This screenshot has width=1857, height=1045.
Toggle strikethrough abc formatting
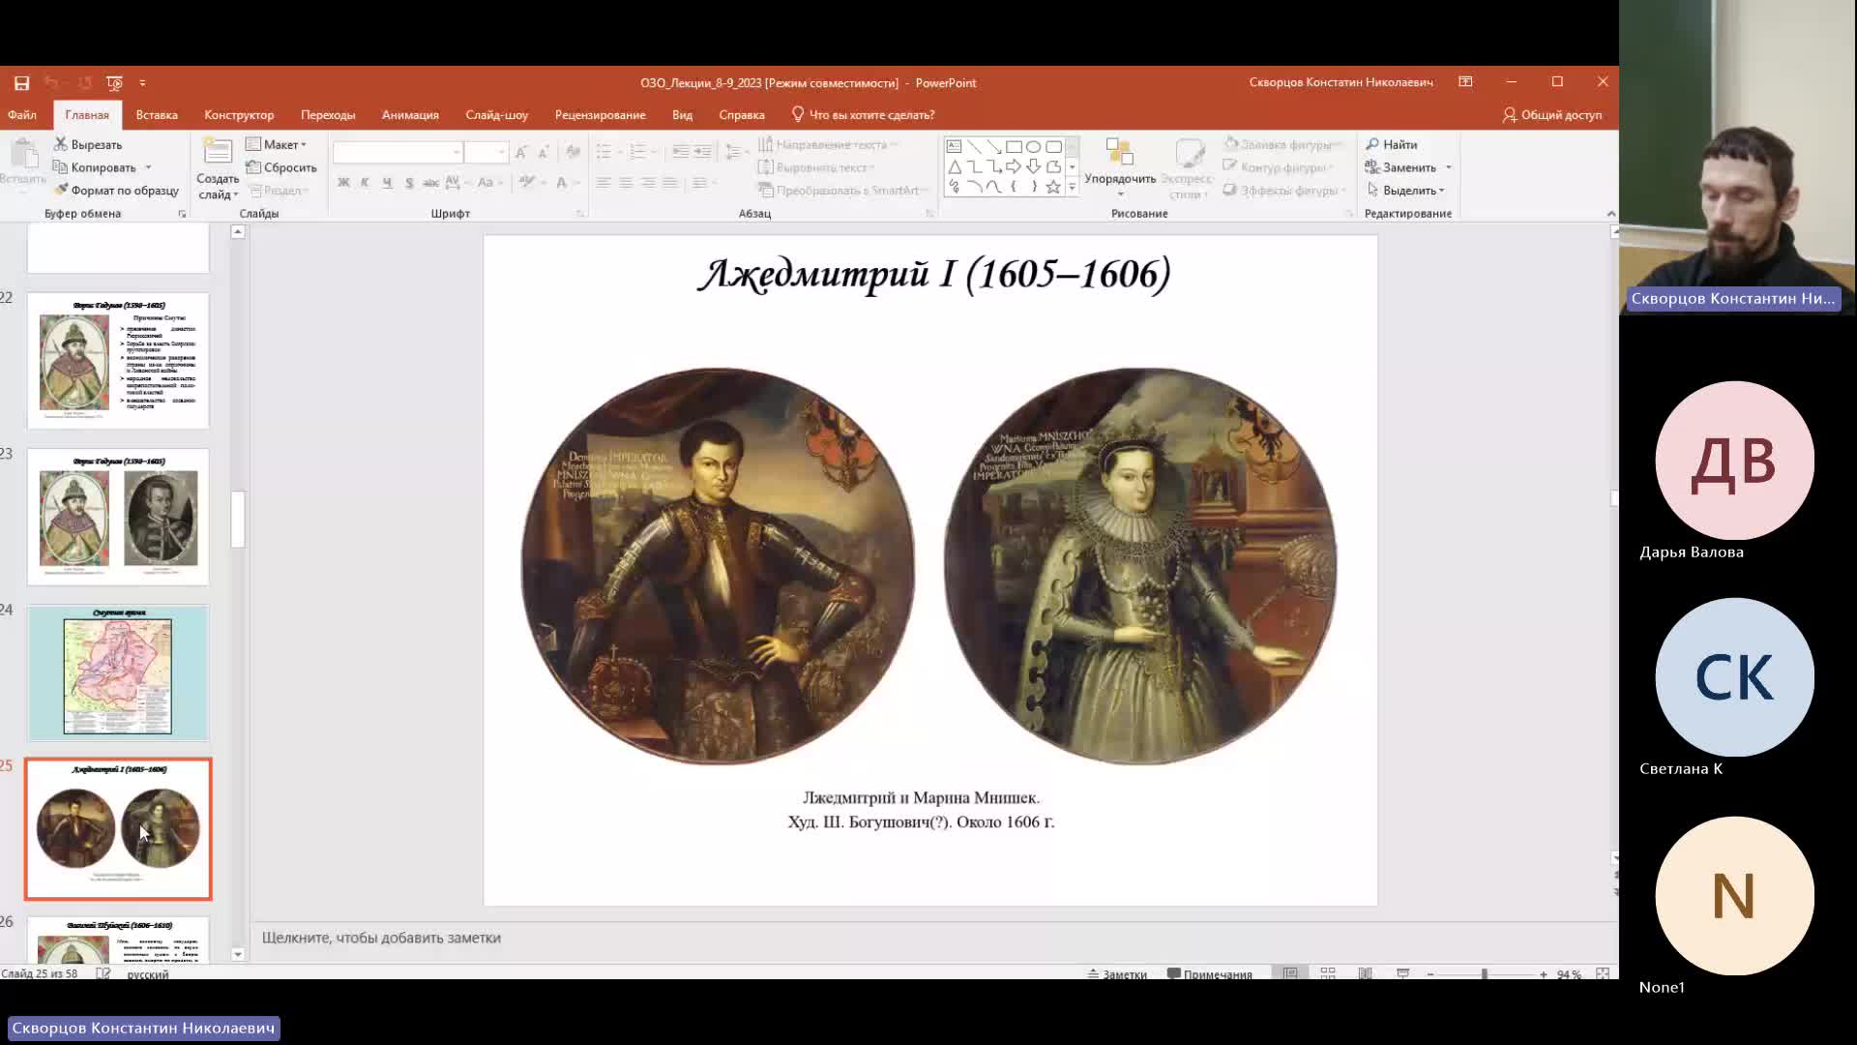pyautogui.click(x=430, y=182)
